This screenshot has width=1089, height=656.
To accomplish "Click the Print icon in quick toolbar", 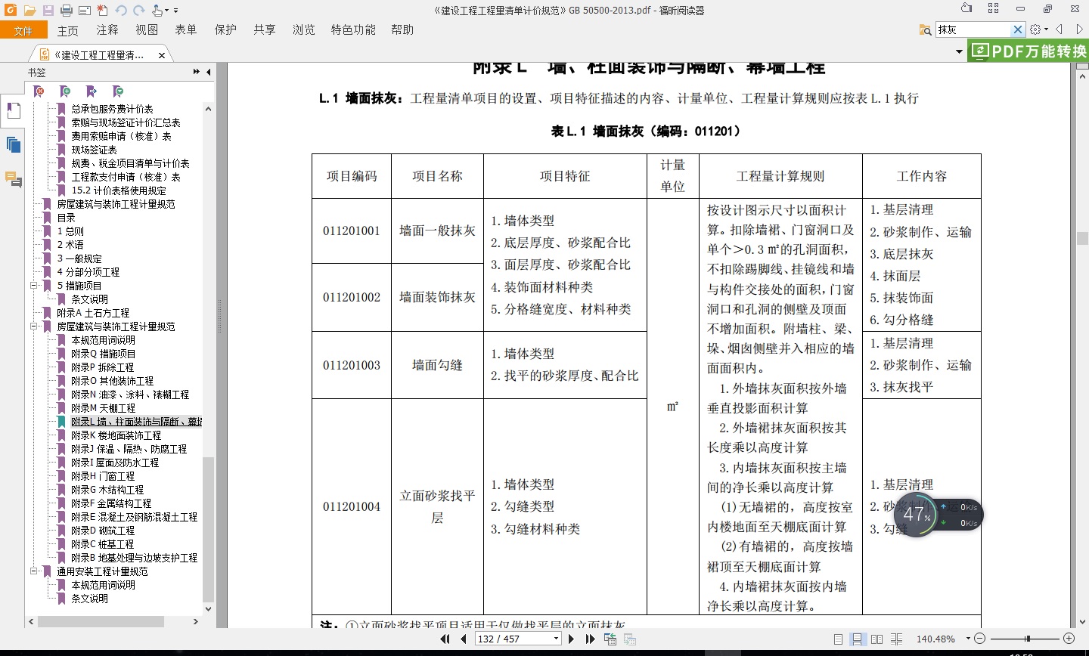I will 67,11.
